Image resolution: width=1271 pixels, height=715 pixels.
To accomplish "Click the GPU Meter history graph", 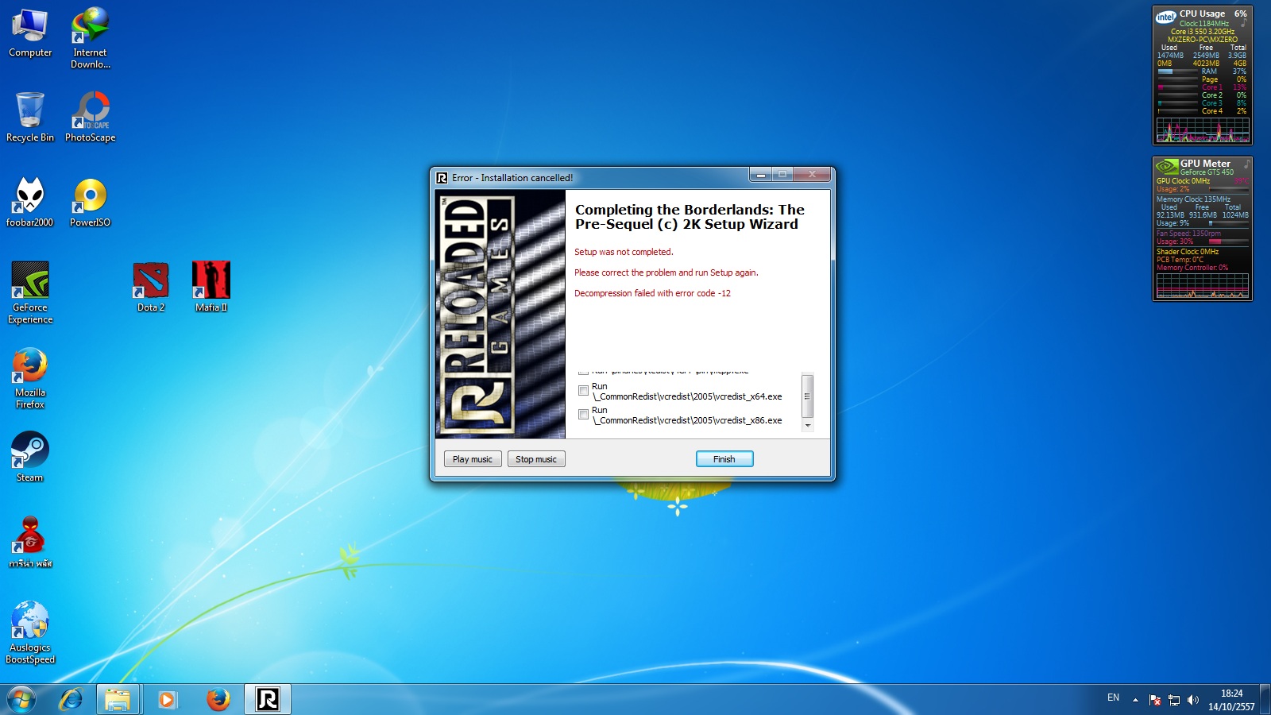I will [1203, 286].
